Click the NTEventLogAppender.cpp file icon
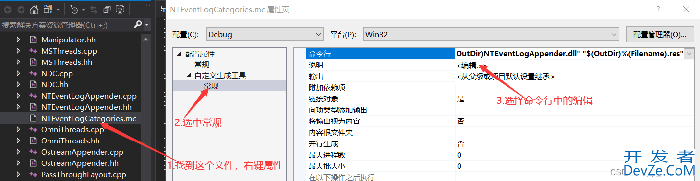700x181 pixels. 33,96
